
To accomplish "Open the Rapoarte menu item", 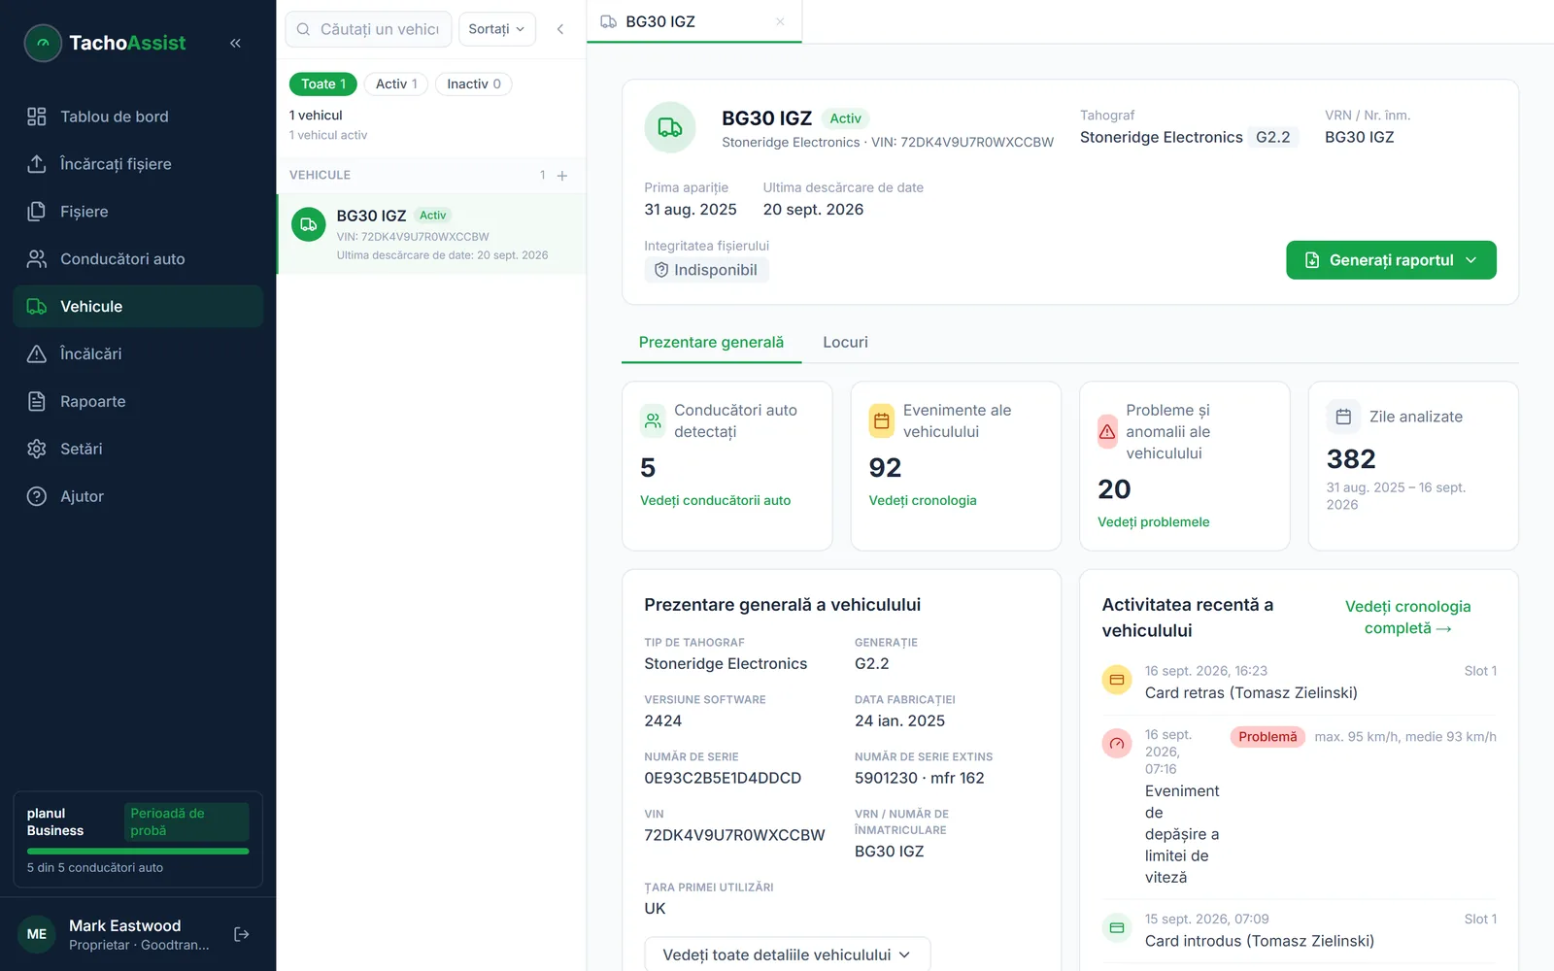I will (x=138, y=402).
